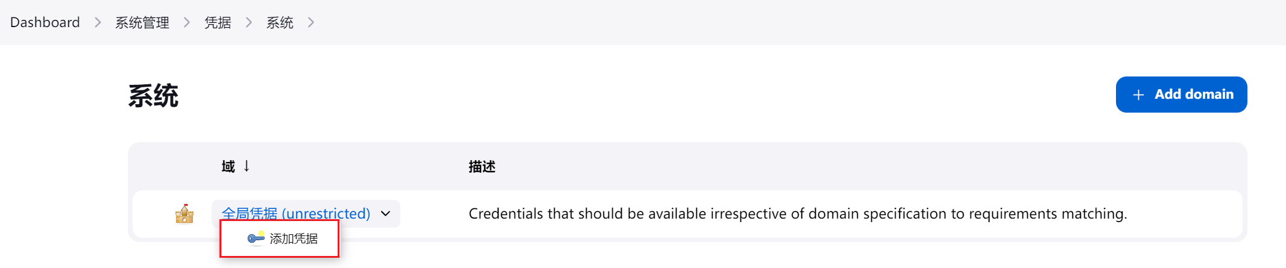The height and width of the screenshot is (268, 1286).
Task: Click the sort arrow beside 域 column
Action: (247, 166)
